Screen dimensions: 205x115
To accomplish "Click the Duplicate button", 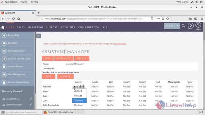I will (64, 58).
